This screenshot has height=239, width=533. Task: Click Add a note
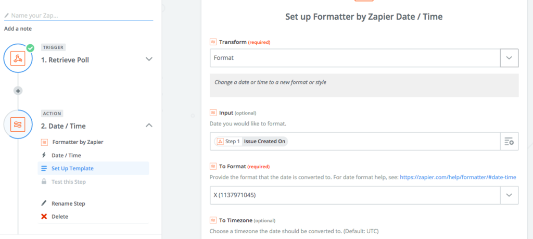coord(18,29)
